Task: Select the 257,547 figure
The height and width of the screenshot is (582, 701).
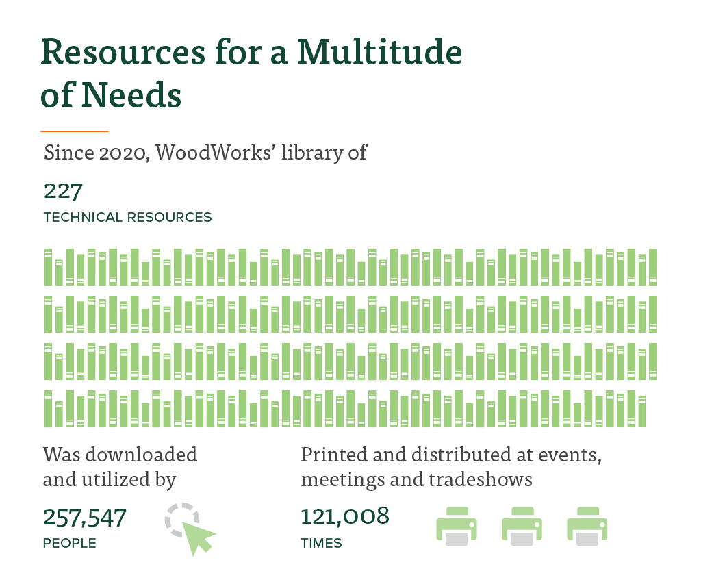Action: point(85,517)
